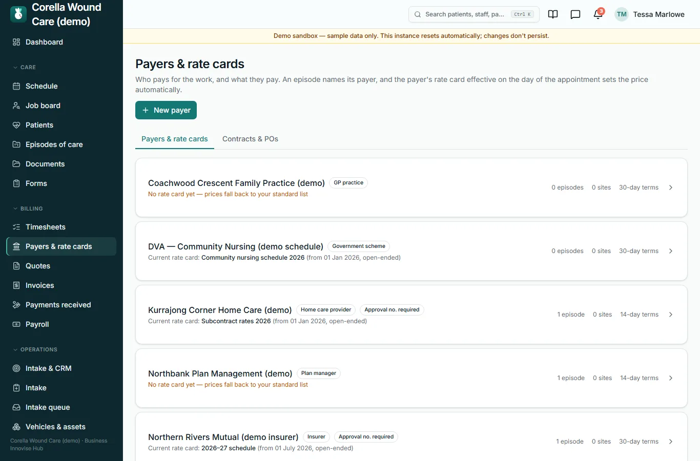Click the Payroll banknote icon
Image resolution: width=700 pixels, height=461 pixels.
point(16,324)
